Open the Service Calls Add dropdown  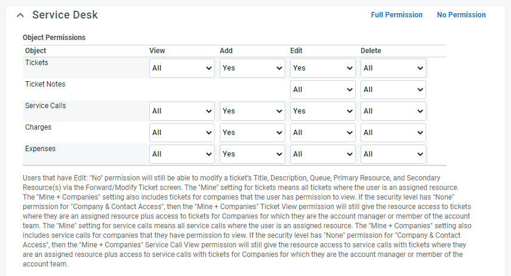253,111
